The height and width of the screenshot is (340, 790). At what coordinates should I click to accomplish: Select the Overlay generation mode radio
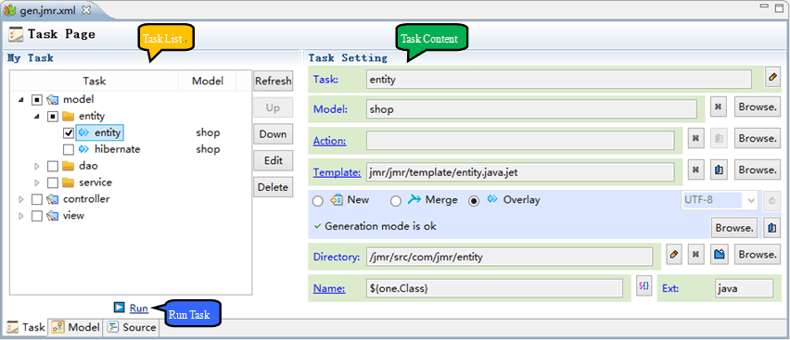click(x=474, y=201)
